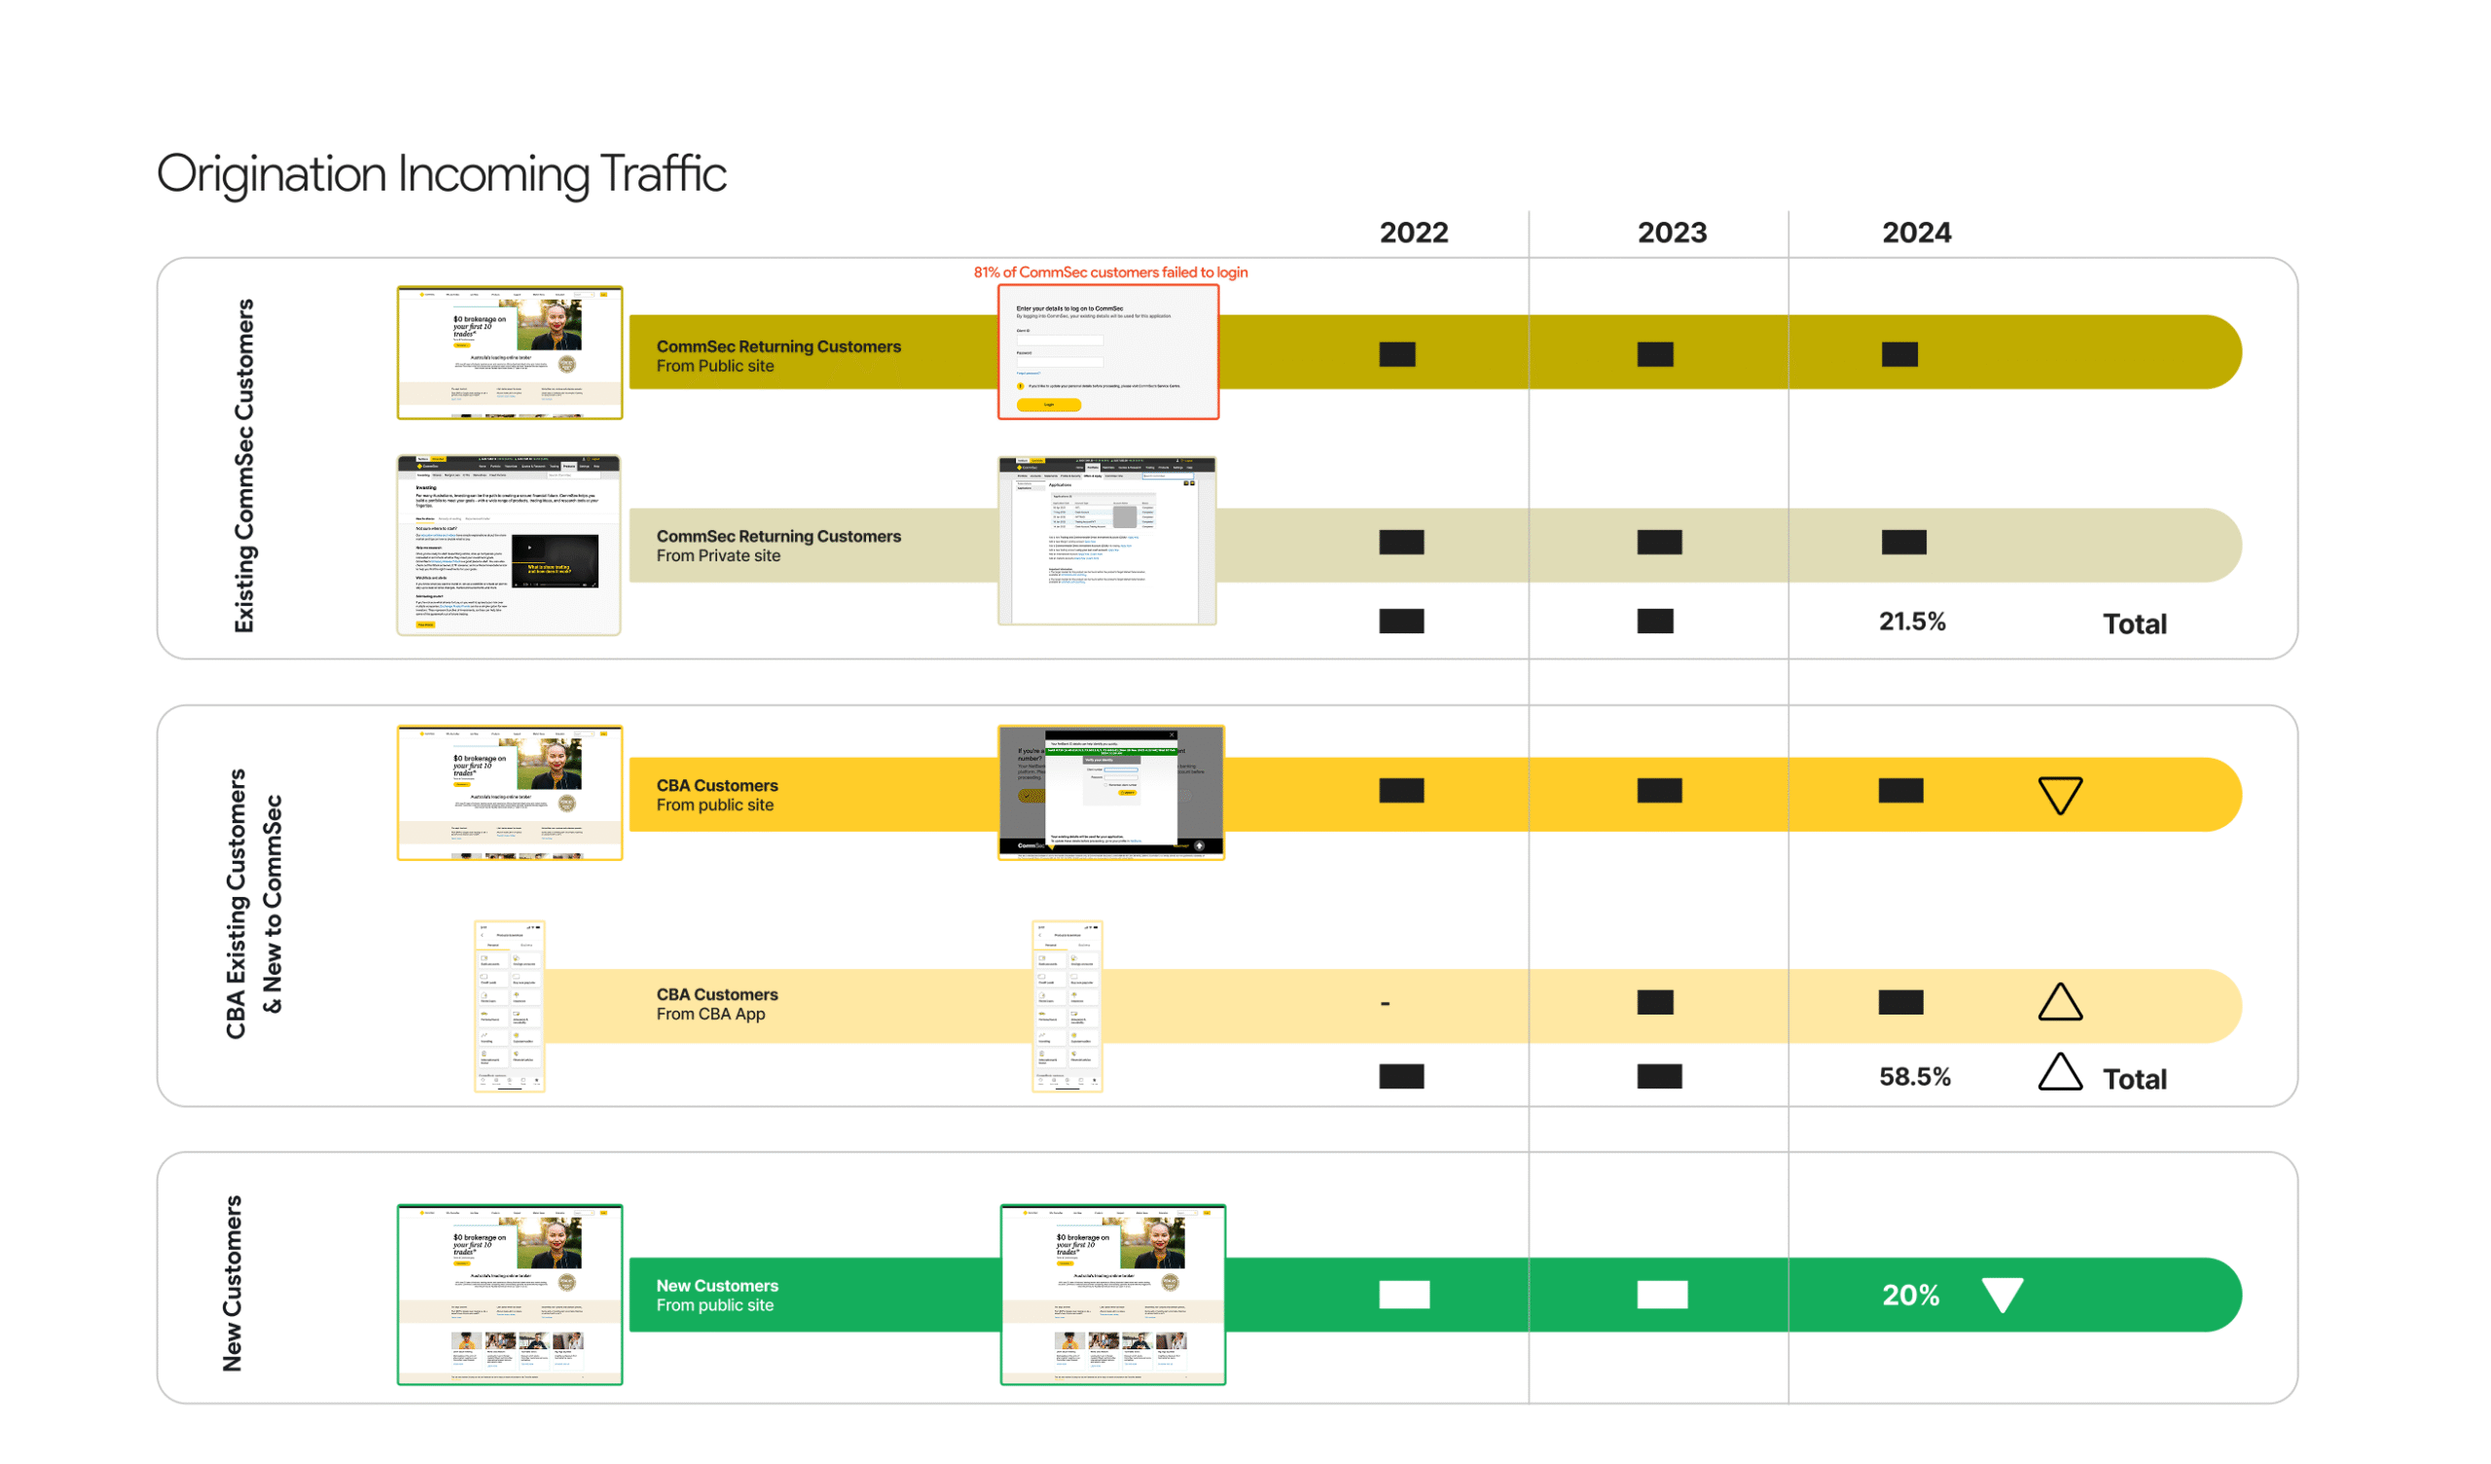Click the upward triangle in CBA App row
The image size is (2491, 1464).
[x=2060, y=1003]
